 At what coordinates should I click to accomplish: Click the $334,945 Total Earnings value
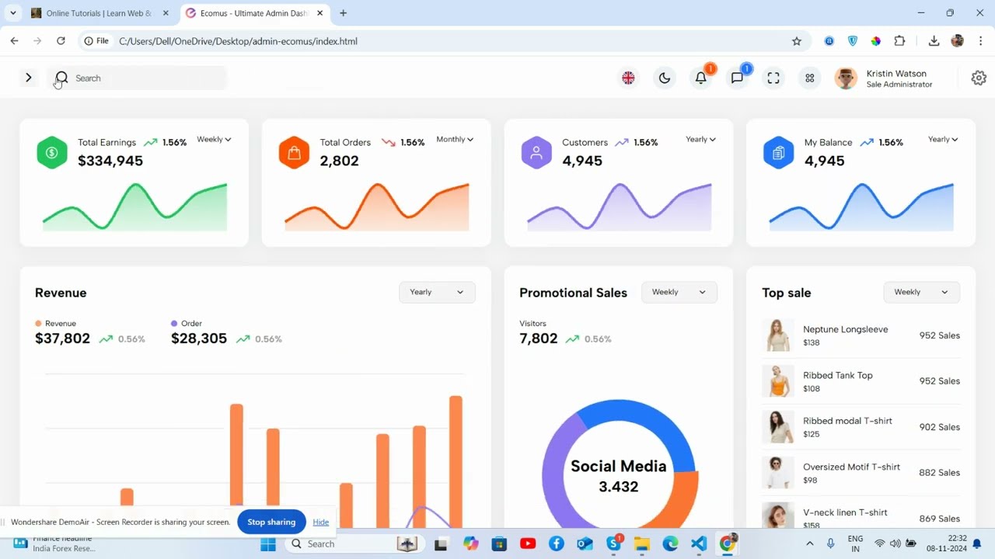point(110,161)
